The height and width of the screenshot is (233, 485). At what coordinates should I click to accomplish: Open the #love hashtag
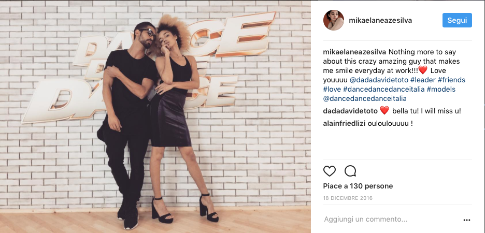332,89
